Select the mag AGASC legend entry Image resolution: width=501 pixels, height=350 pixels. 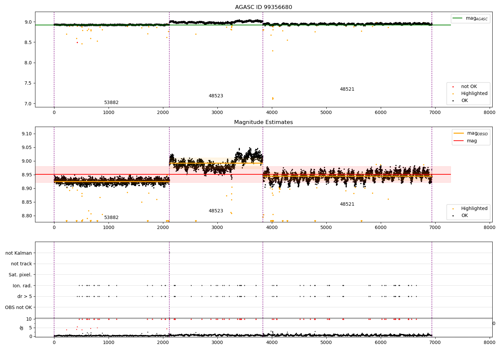[470, 19]
